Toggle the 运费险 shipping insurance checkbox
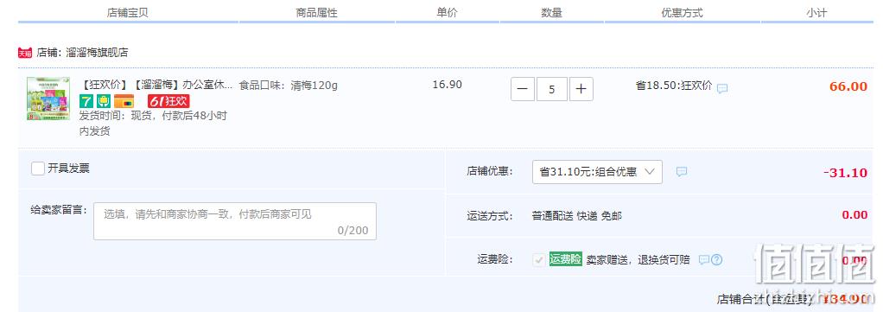Image resolution: width=883 pixels, height=312 pixels. point(539,259)
